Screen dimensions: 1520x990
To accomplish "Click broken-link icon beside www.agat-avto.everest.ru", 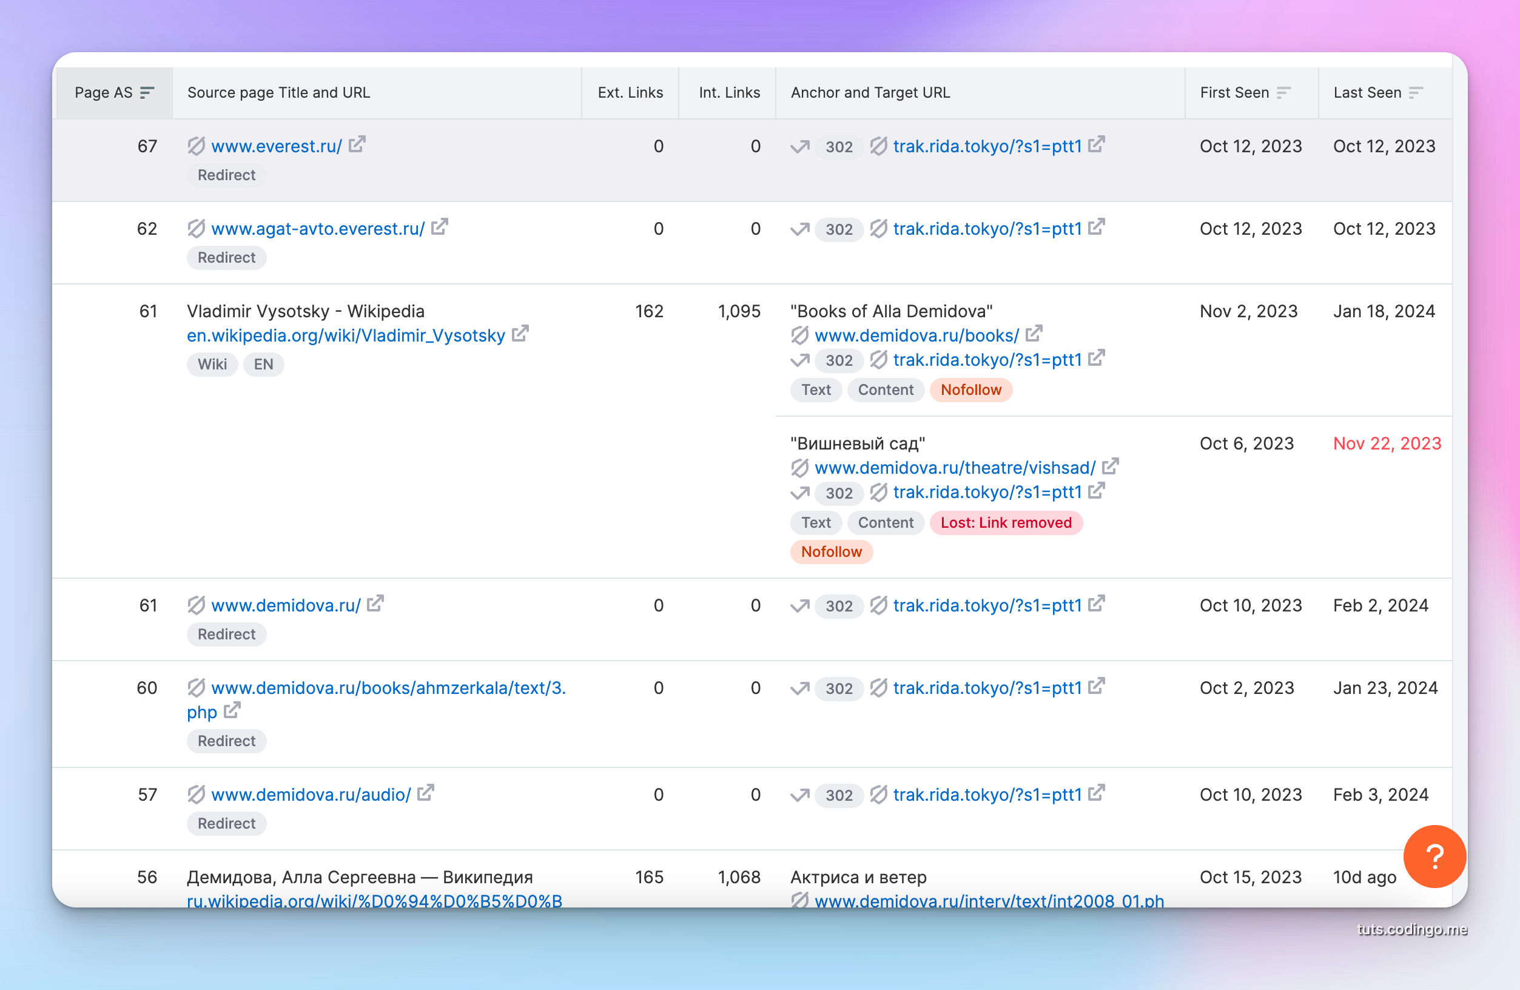I will (x=196, y=229).
